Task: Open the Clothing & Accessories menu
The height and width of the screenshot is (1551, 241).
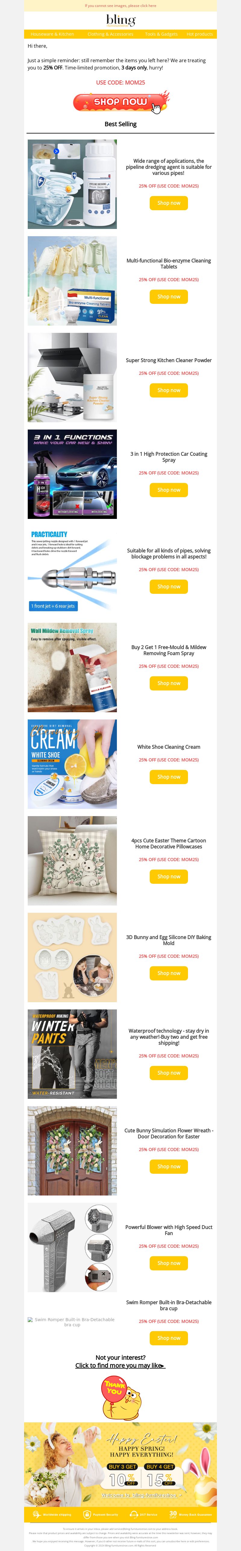Action: [x=111, y=34]
